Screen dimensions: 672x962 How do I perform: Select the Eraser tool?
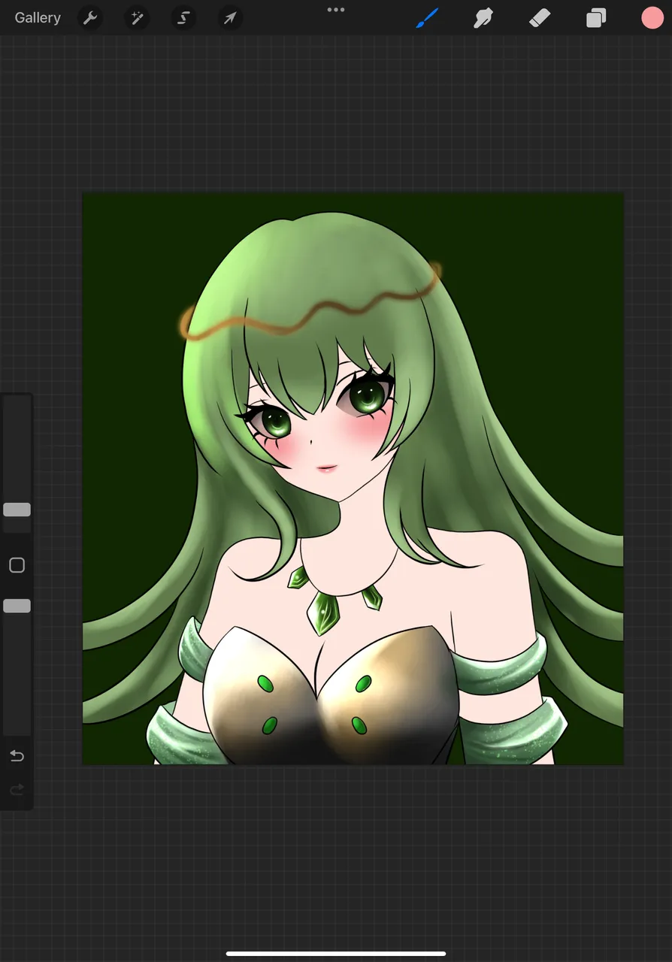tap(540, 18)
